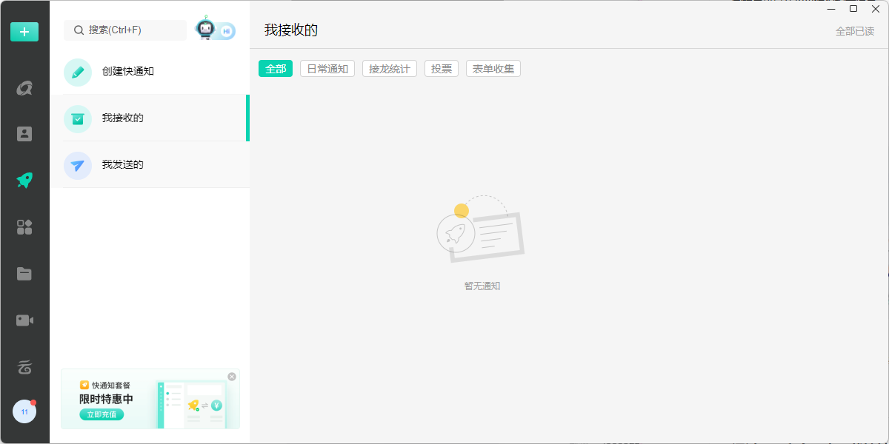Switch to the 日常通知 filter tab
This screenshot has height=444, width=889.
327,68
